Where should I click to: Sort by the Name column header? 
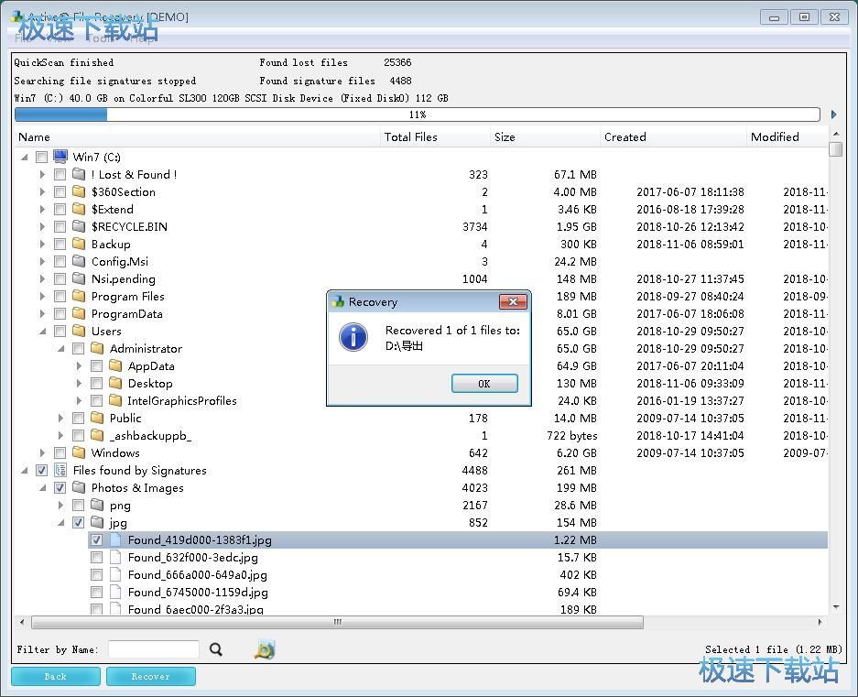197,136
